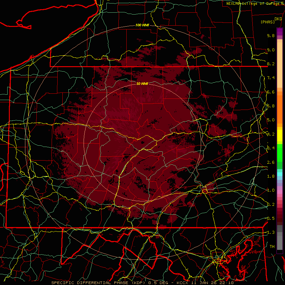Click the 3.4 legend value
The height and width of the screenshot is (285, 285).
(x=271, y=148)
